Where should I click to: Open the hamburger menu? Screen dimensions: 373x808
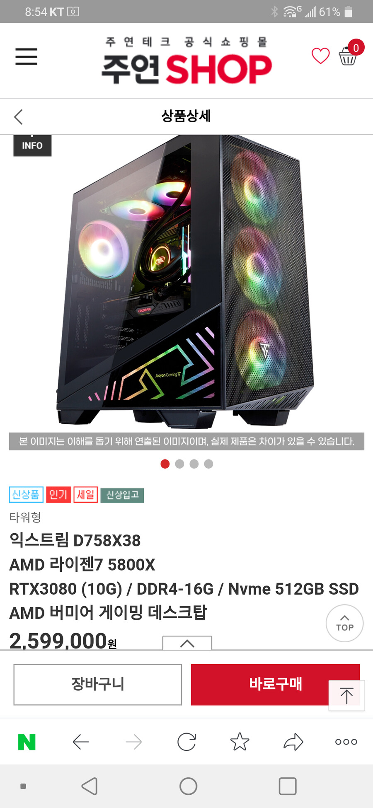tap(27, 56)
